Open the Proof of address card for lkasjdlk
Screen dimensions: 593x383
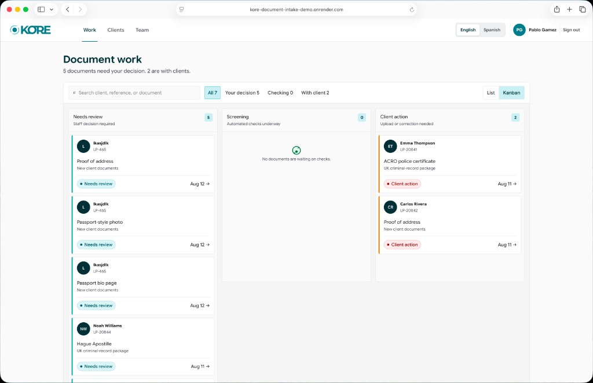(143, 164)
